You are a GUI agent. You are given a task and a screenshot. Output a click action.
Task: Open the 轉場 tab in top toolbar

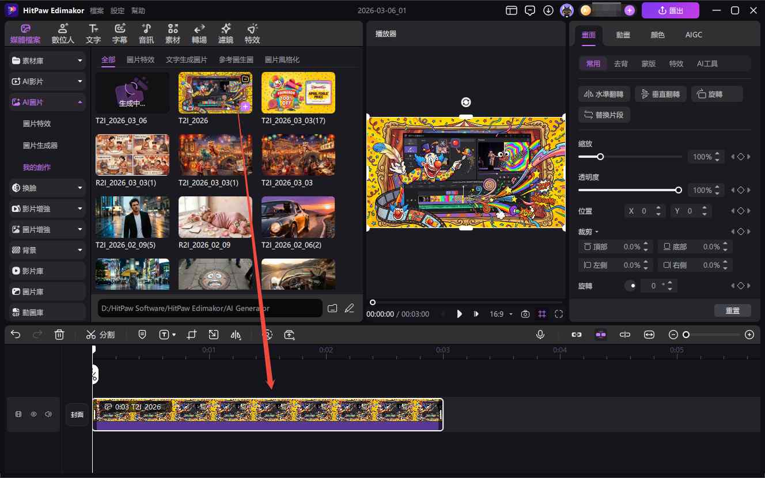click(x=199, y=34)
